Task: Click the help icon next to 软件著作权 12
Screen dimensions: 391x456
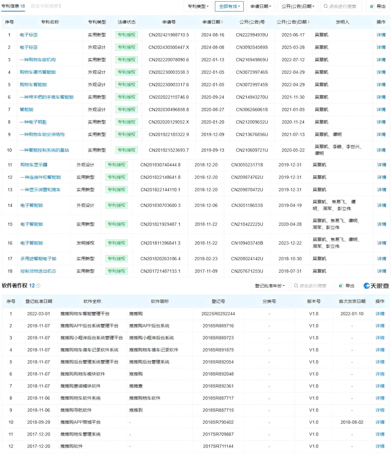Action: tap(38, 286)
